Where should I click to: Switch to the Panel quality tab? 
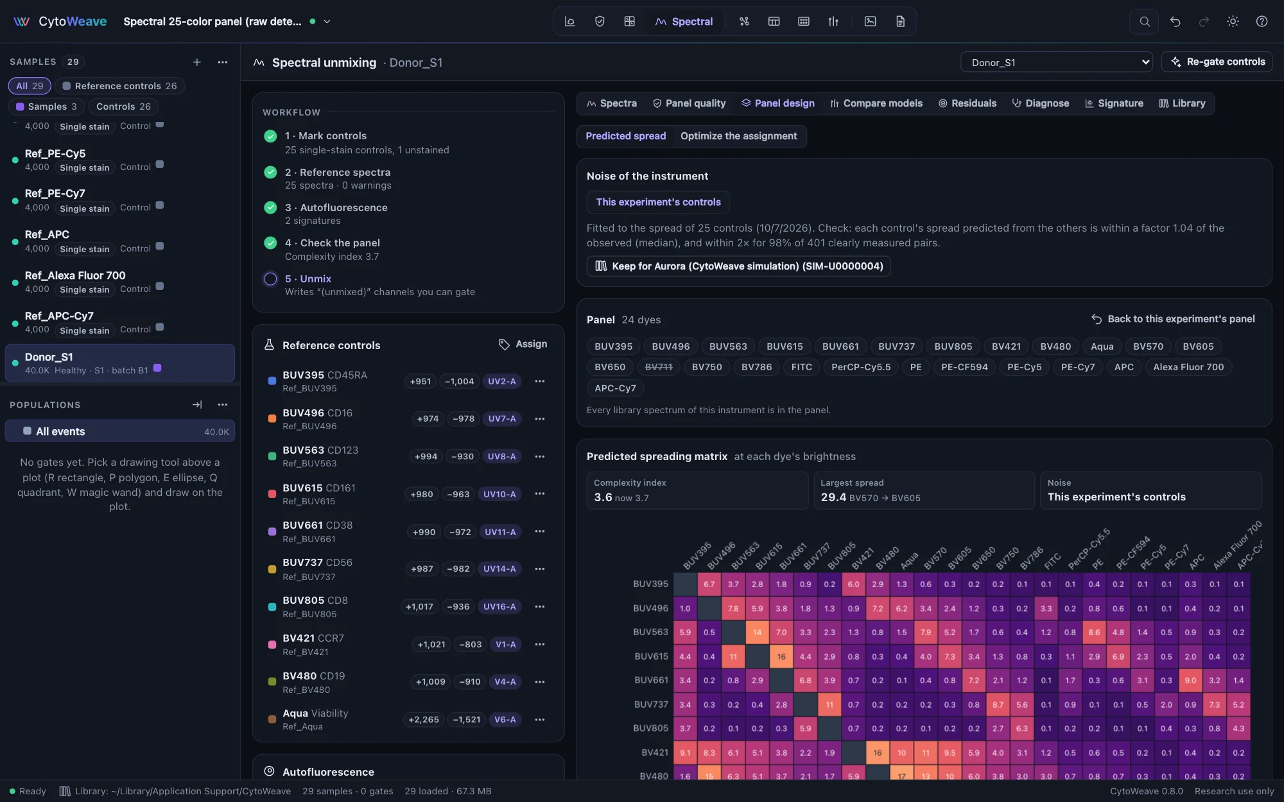[689, 103]
